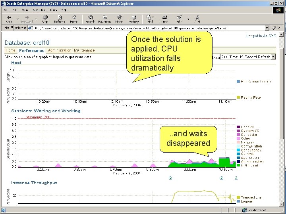Click the Application legend link

pos(250,158)
